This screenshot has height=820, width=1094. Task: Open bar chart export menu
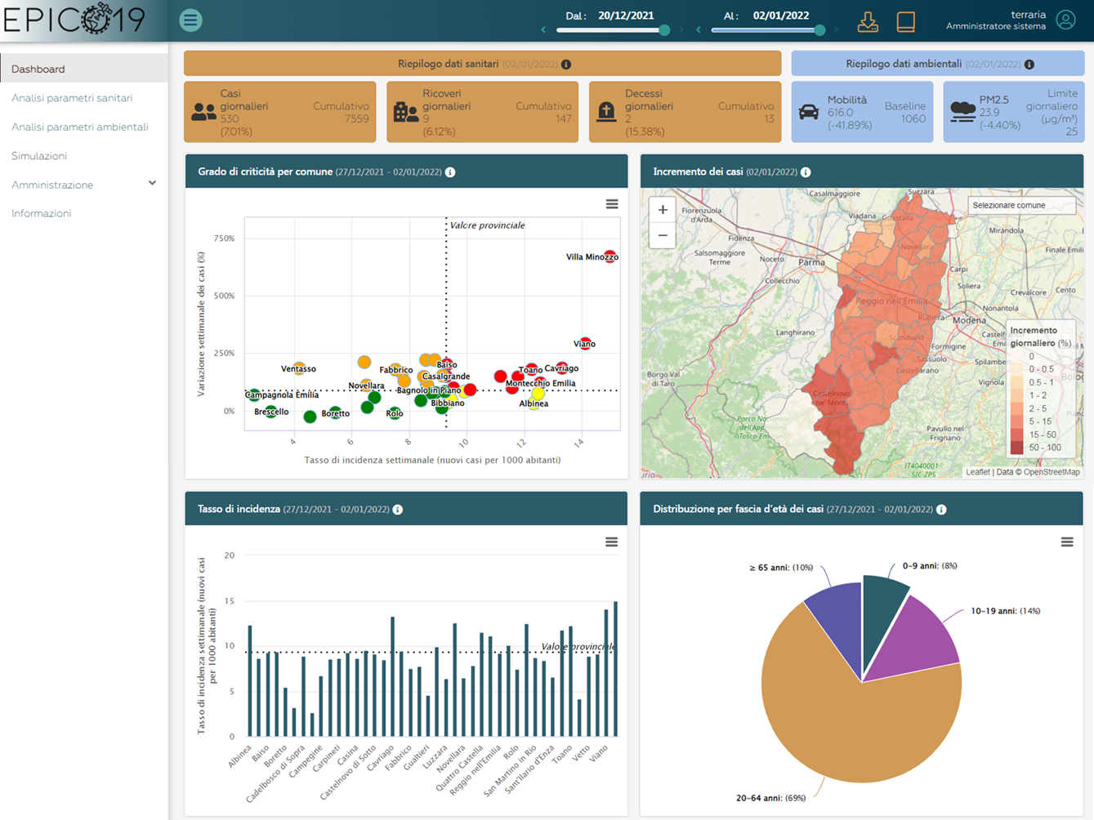(611, 542)
